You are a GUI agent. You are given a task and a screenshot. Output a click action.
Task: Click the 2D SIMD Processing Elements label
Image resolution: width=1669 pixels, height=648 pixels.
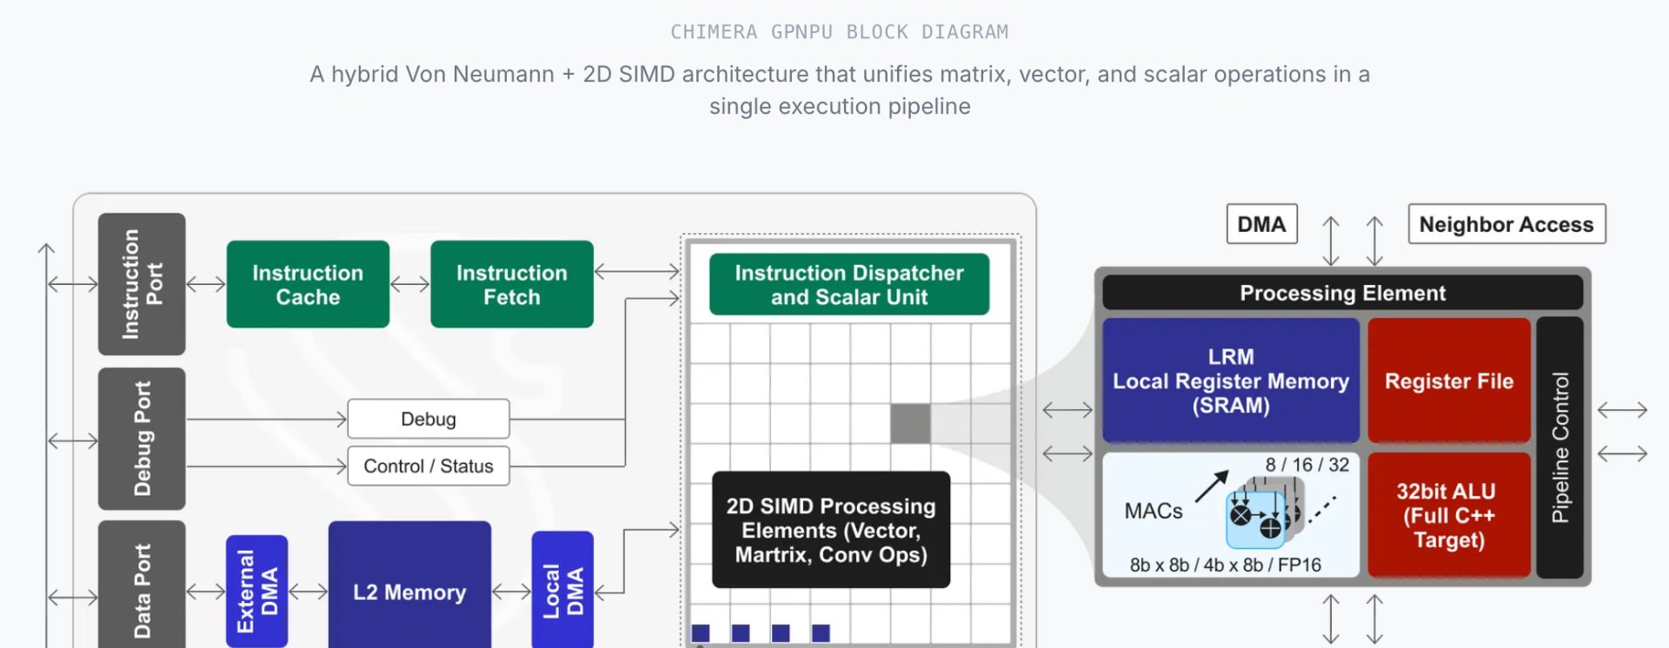(x=830, y=530)
